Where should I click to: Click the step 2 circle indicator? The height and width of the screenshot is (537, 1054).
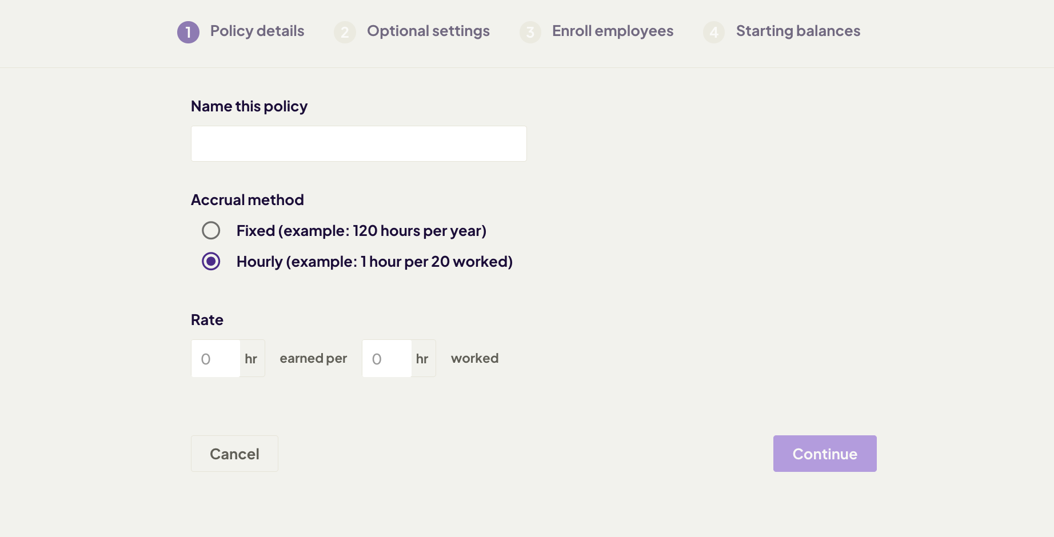click(345, 33)
